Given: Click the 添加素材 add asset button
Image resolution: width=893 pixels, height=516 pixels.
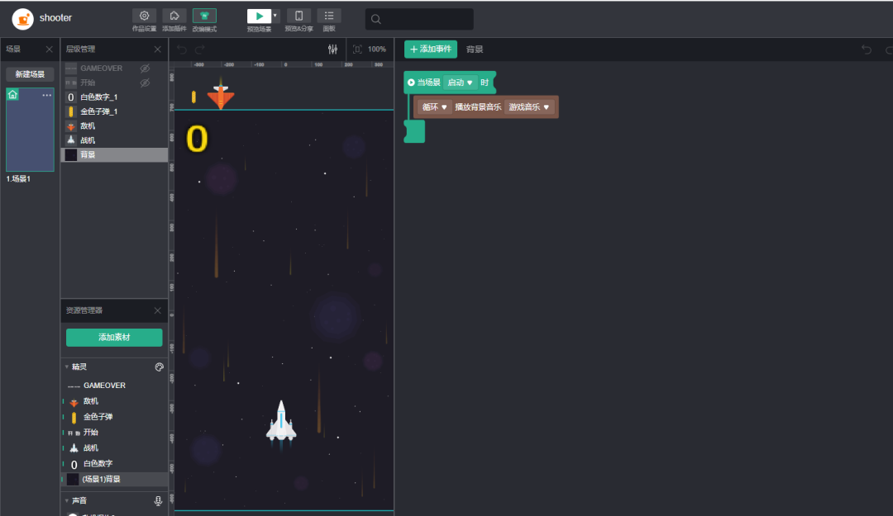Looking at the screenshot, I should point(114,338).
